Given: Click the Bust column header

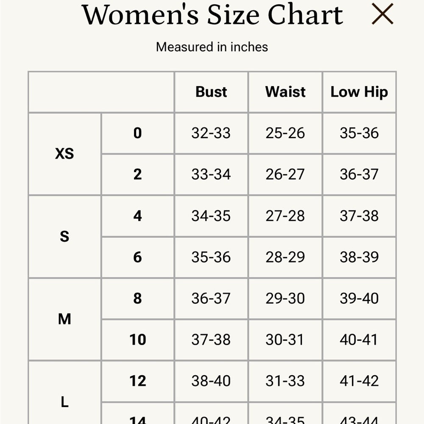Looking at the screenshot, I should [211, 92].
